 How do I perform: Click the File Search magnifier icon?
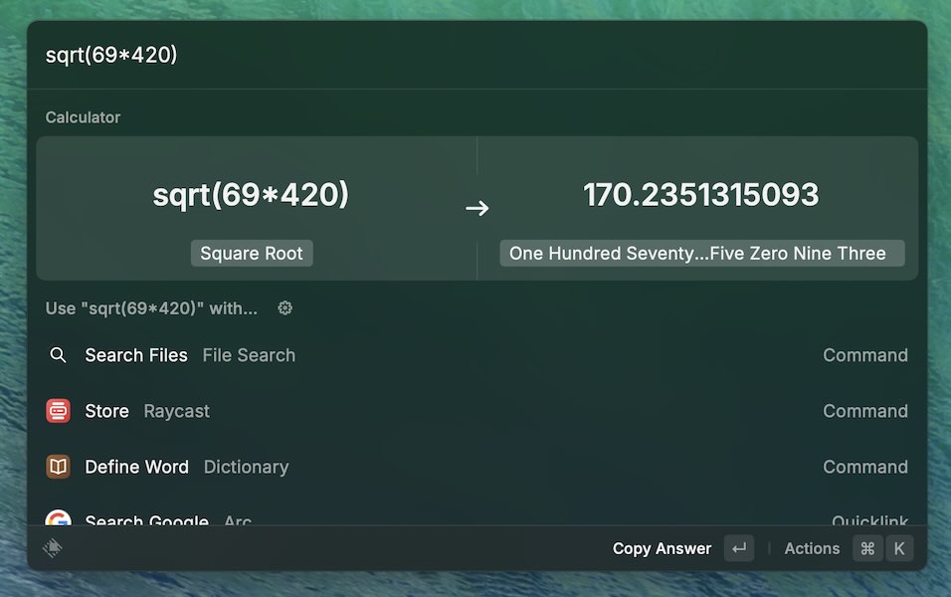tap(58, 355)
